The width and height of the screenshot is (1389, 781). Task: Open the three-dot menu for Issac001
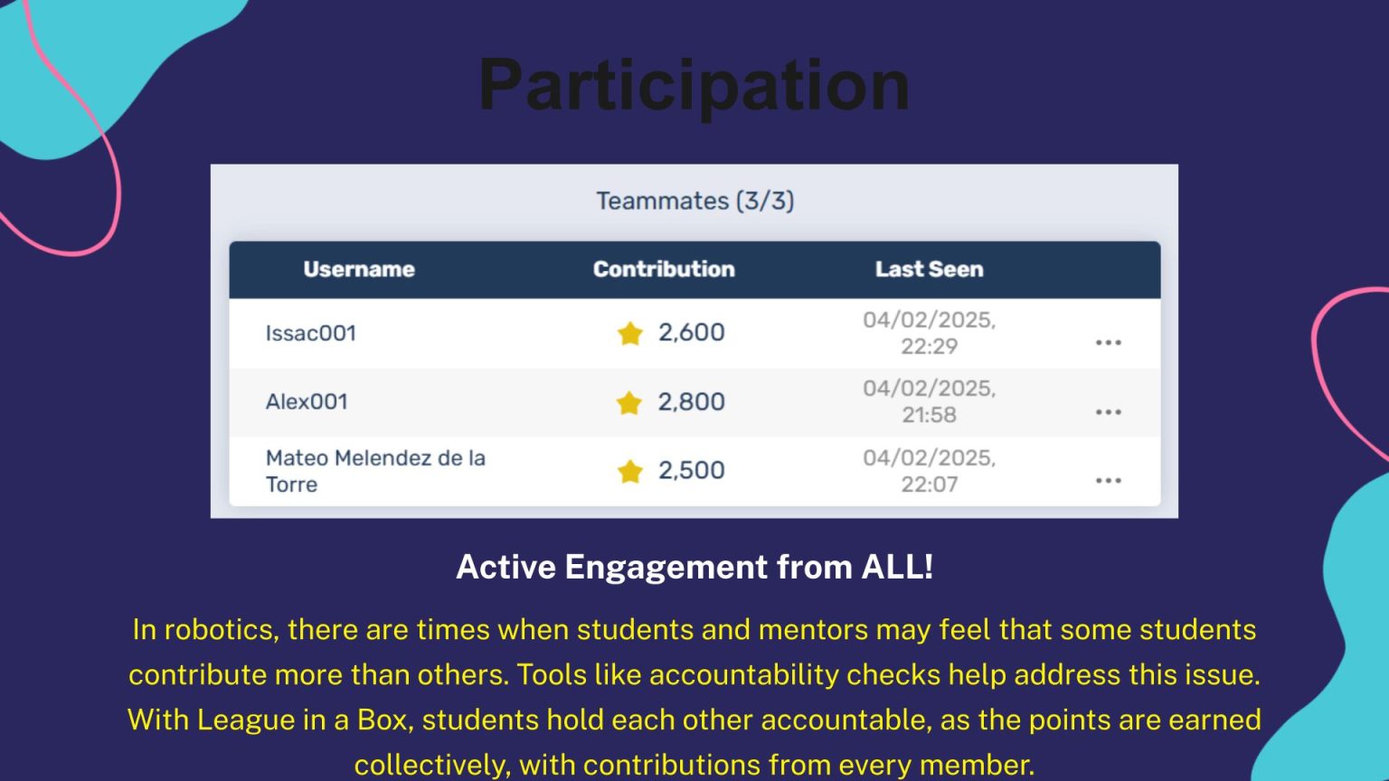click(1108, 343)
